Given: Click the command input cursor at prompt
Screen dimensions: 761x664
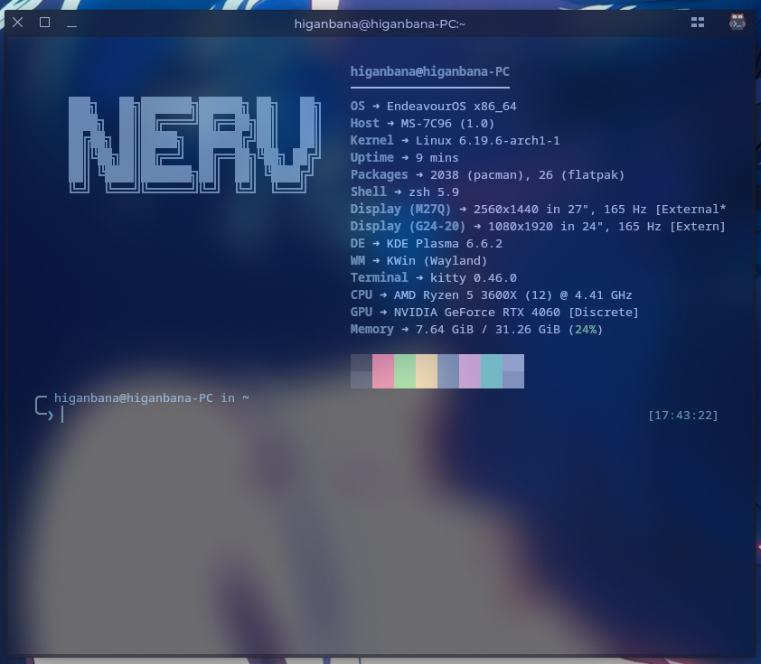Looking at the screenshot, I should pos(62,415).
